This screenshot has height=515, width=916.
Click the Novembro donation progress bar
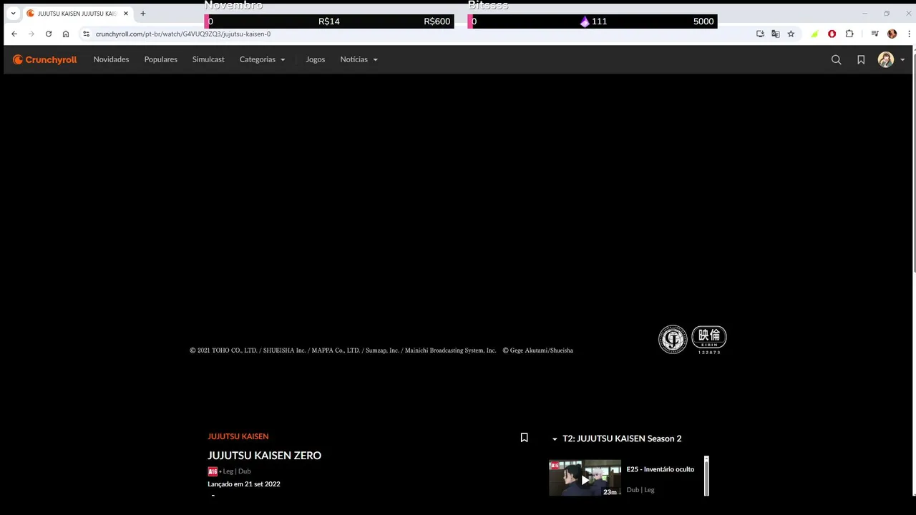(329, 21)
